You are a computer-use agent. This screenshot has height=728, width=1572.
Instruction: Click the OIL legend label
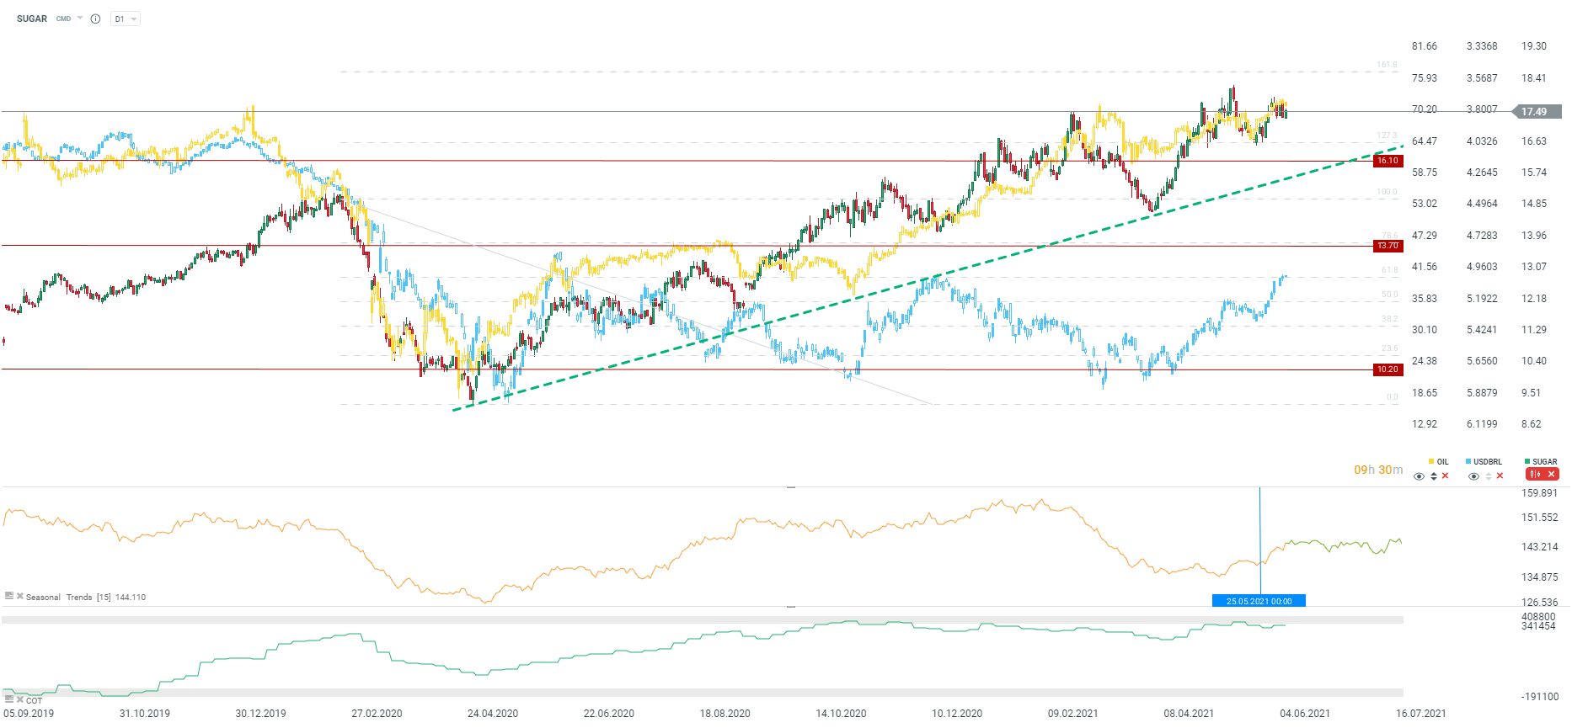[x=1443, y=462]
